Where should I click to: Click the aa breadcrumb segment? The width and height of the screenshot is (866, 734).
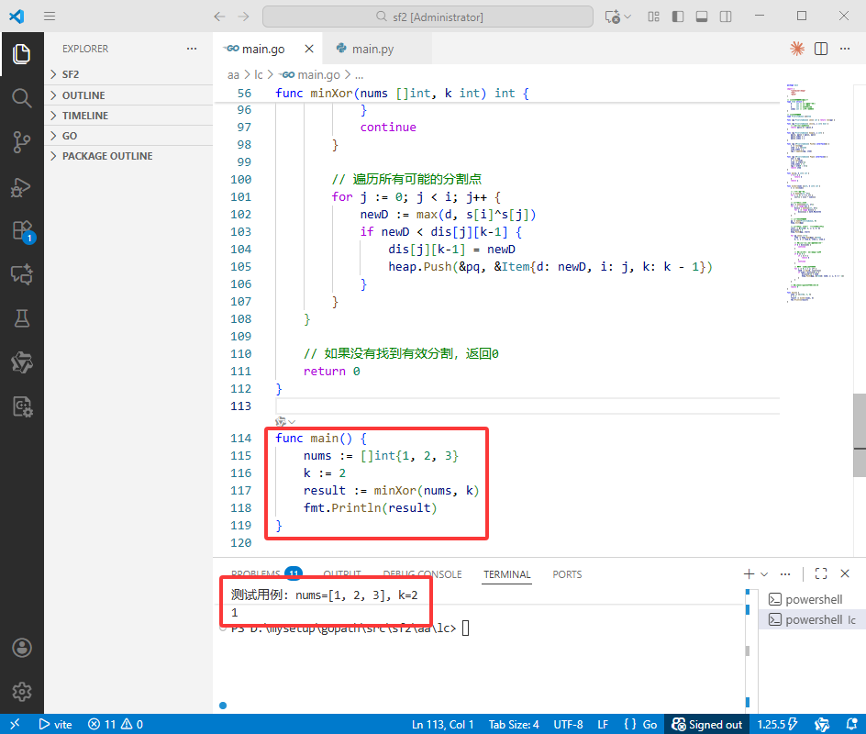pyautogui.click(x=233, y=74)
